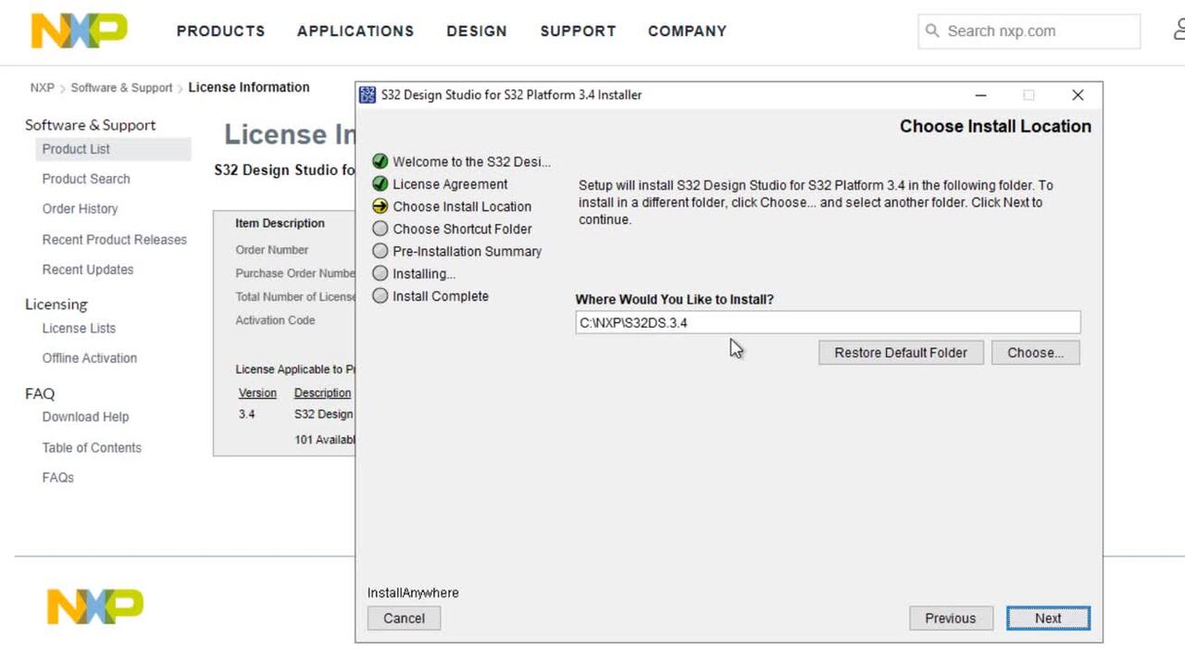Click the Installing step circle

(380, 273)
